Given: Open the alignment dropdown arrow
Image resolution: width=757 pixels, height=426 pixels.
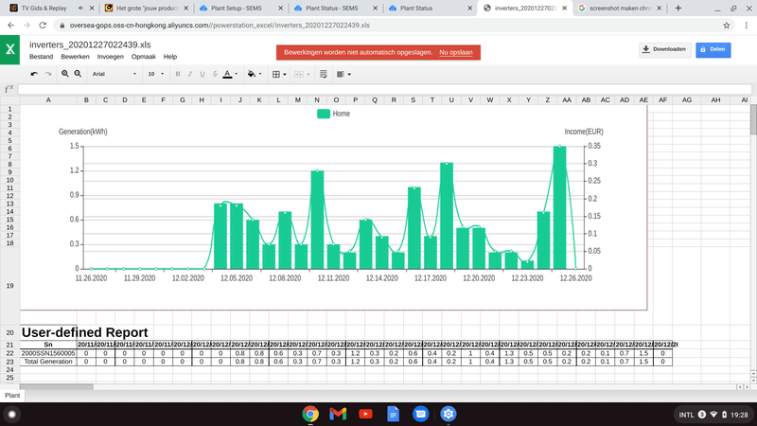Looking at the screenshot, I should 349,74.
